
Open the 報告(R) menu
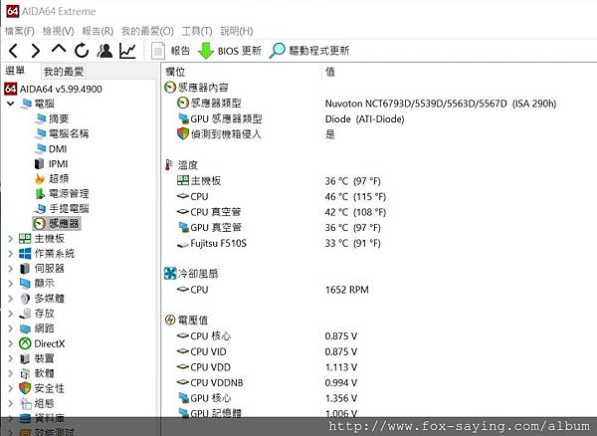pos(98,31)
